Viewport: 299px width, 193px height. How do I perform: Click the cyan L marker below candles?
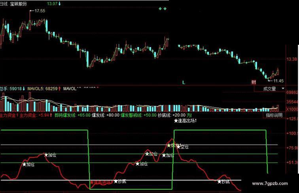[x=184, y=82]
